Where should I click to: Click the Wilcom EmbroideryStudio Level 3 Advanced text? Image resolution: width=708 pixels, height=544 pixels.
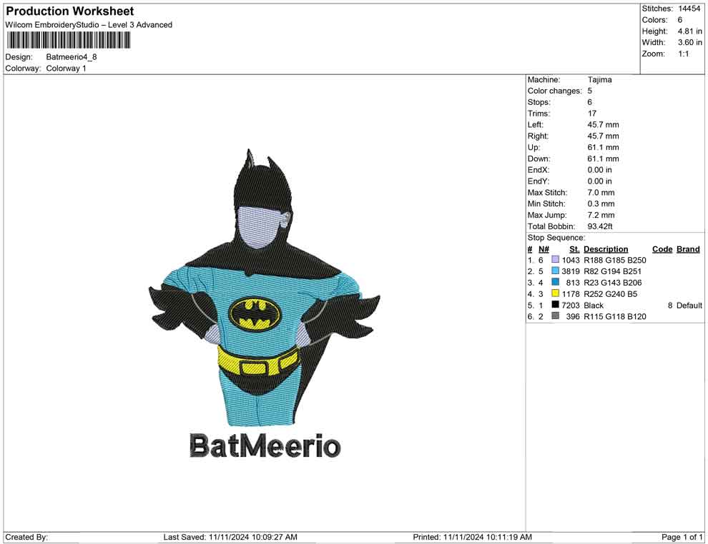pyautogui.click(x=89, y=25)
